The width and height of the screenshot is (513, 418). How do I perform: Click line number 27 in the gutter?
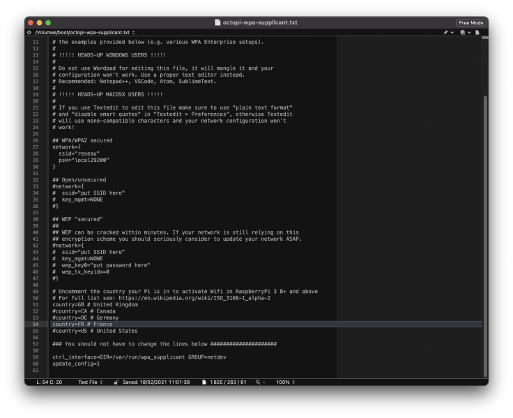[x=36, y=147]
